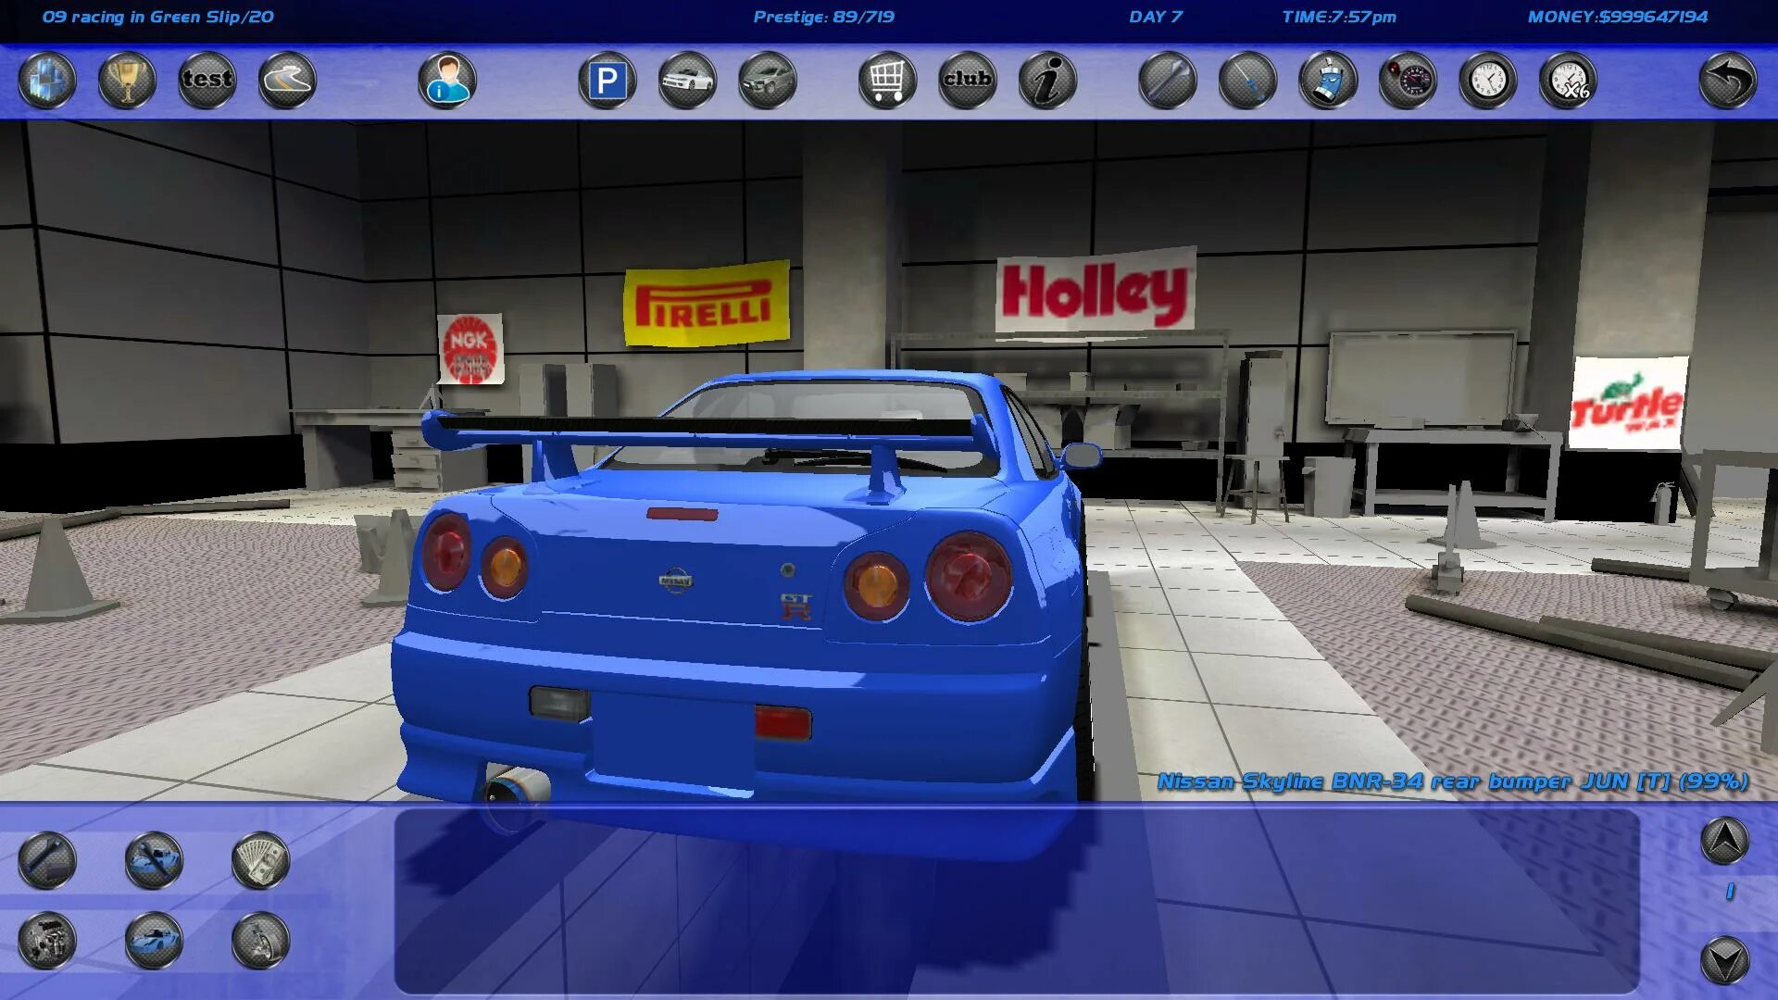Open the gold trophy race events
1778x1000 pixels.
[x=127, y=81]
